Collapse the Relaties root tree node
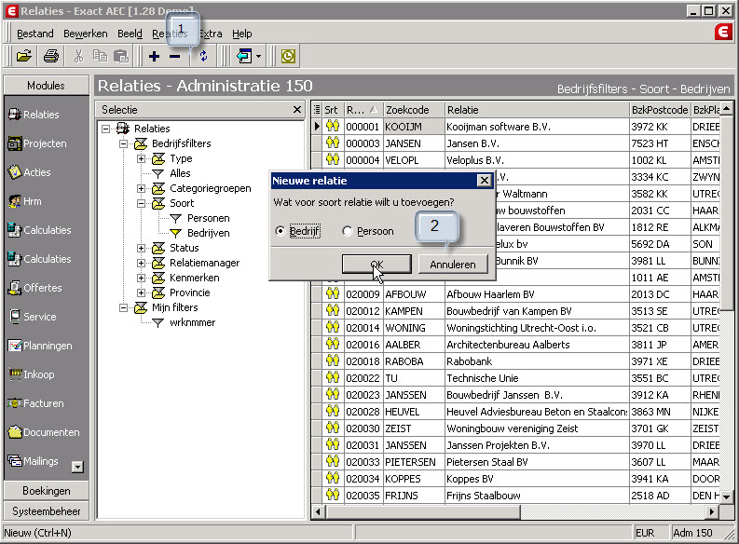Screen dimensions: 739x544 pyautogui.click(x=105, y=129)
